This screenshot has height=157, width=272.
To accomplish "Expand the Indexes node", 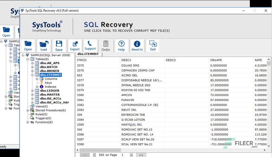I will point(37,87).
